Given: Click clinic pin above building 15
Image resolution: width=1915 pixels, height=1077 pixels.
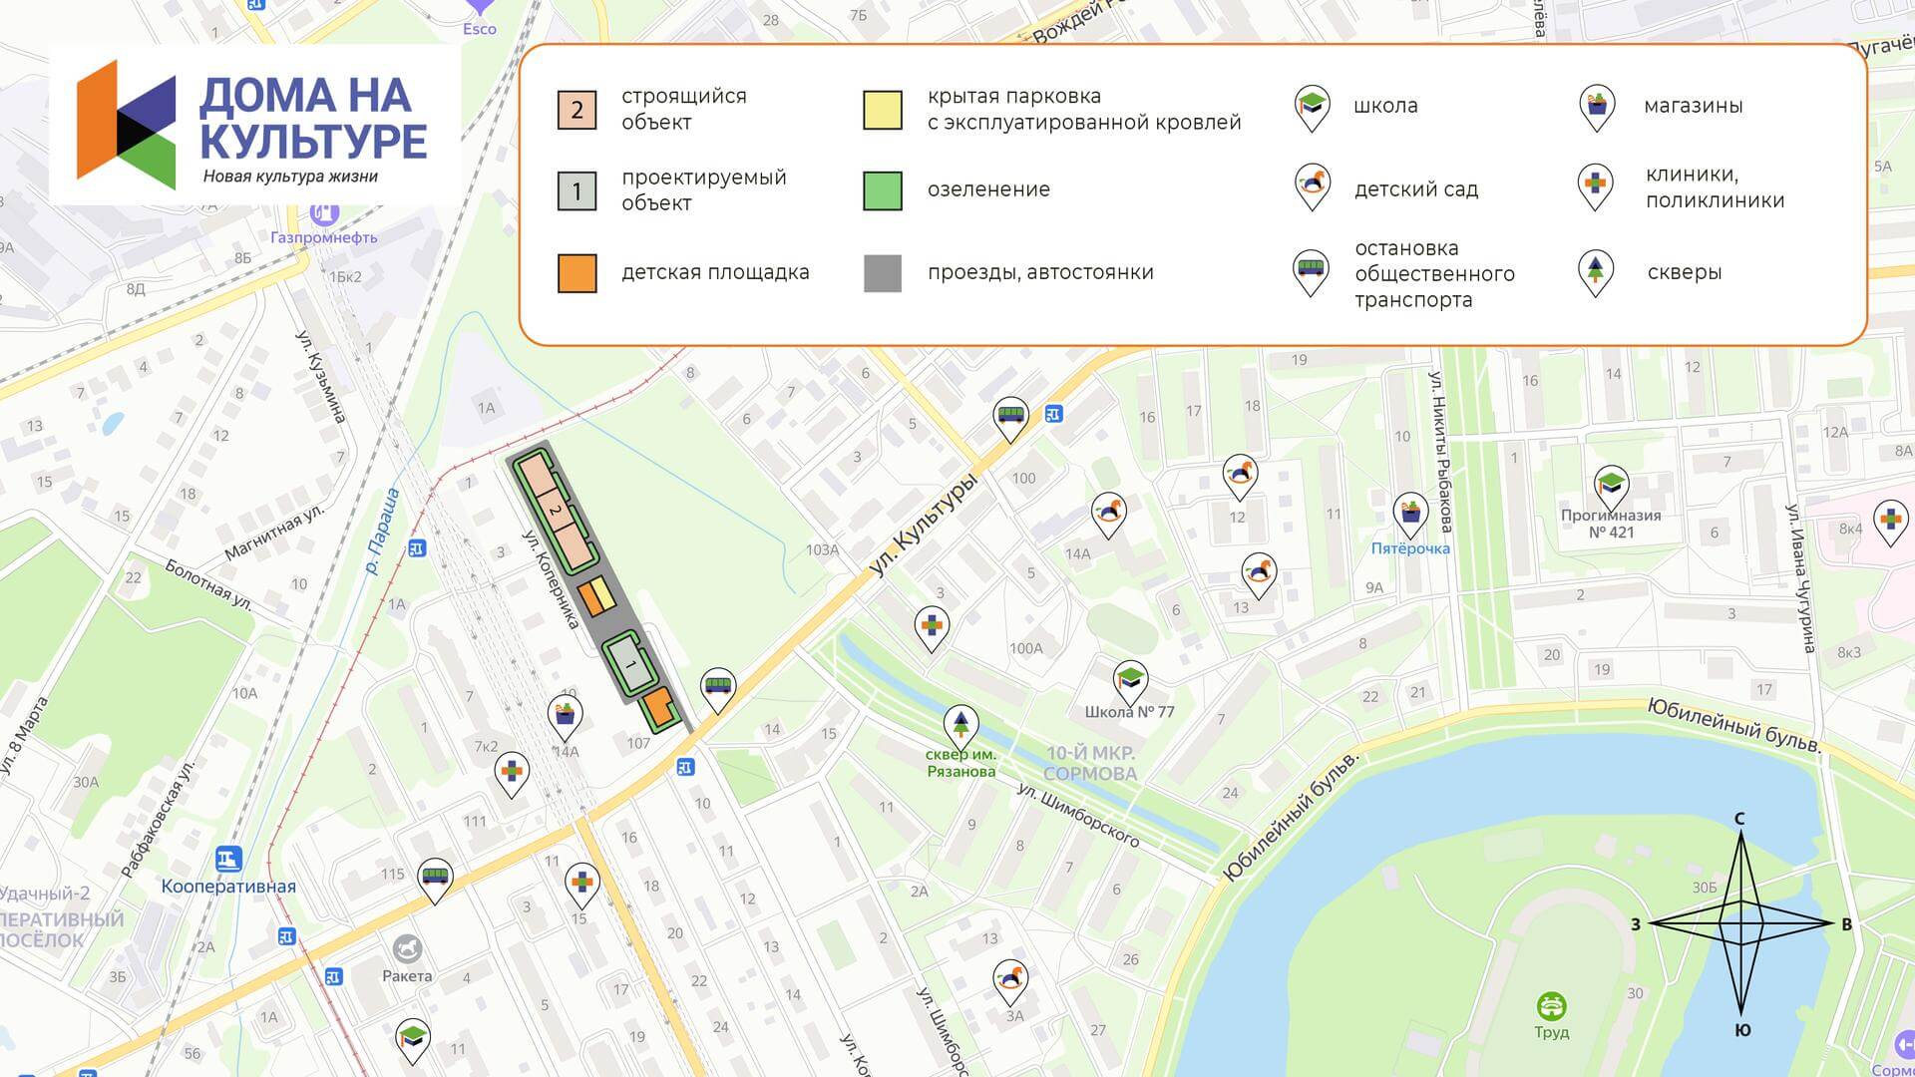Looking at the screenshot, I should click(x=581, y=887).
